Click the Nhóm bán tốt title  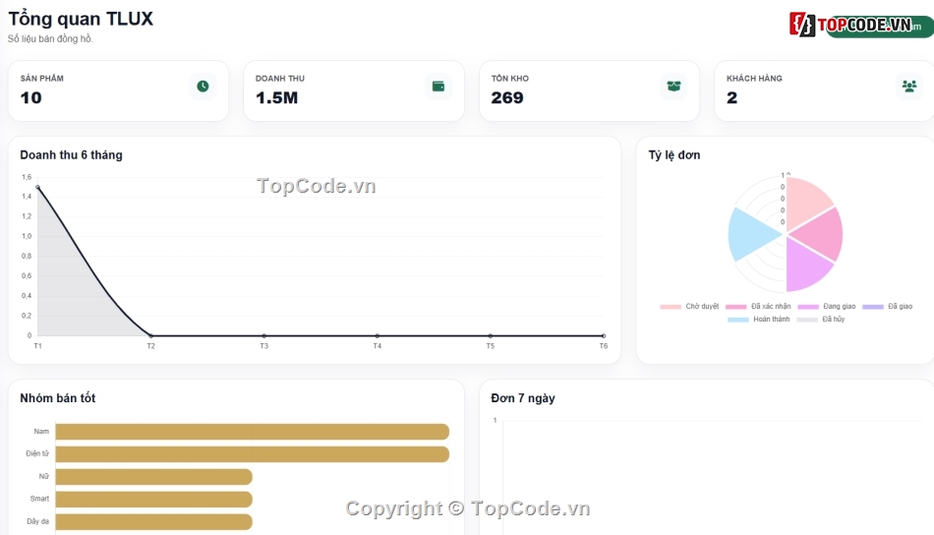click(x=58, y=398)
